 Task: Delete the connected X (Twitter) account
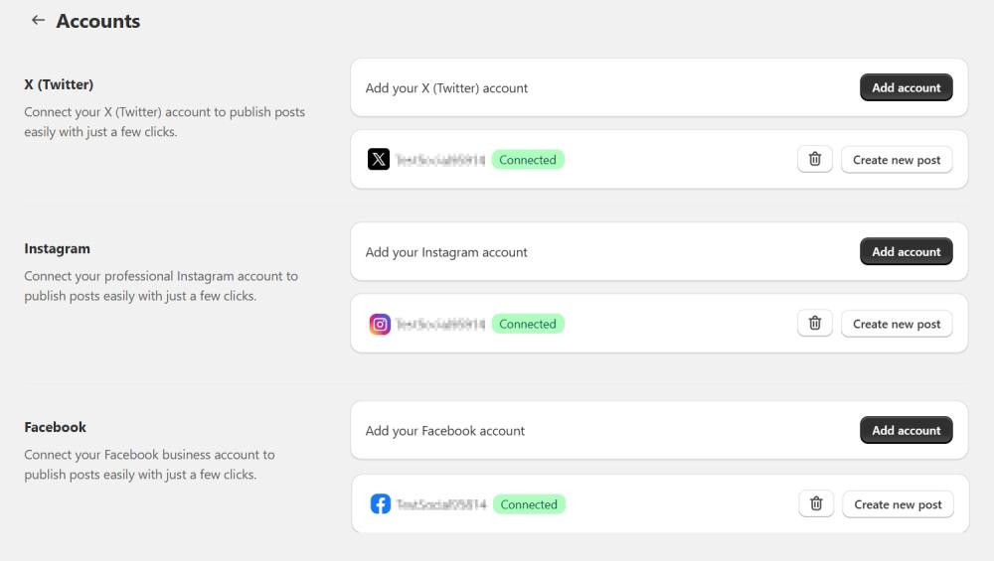coord(815,159)
